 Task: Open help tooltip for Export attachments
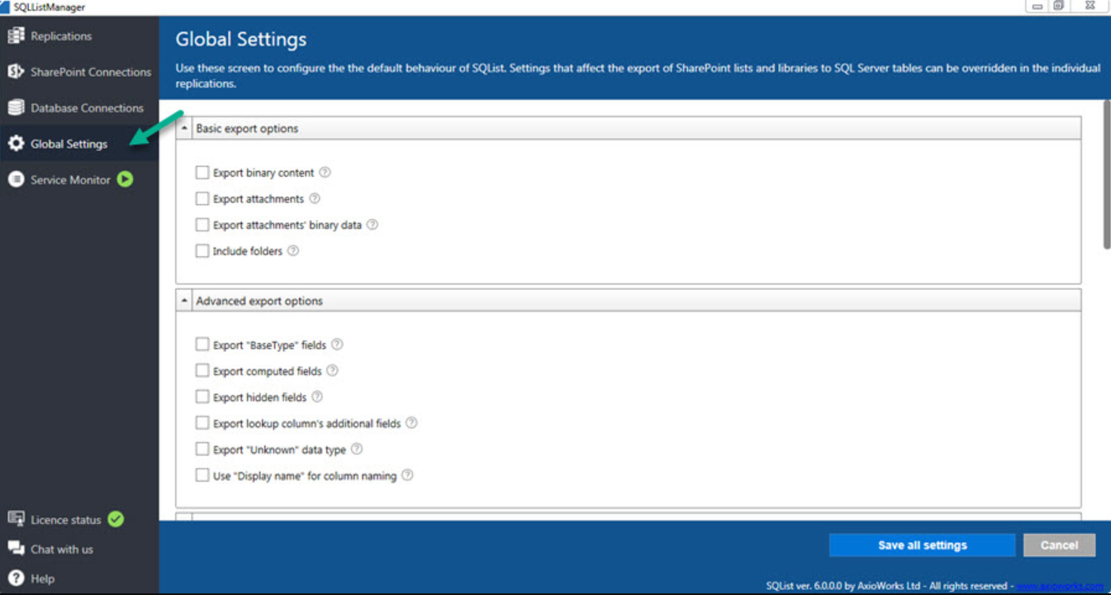pos(314,198)
